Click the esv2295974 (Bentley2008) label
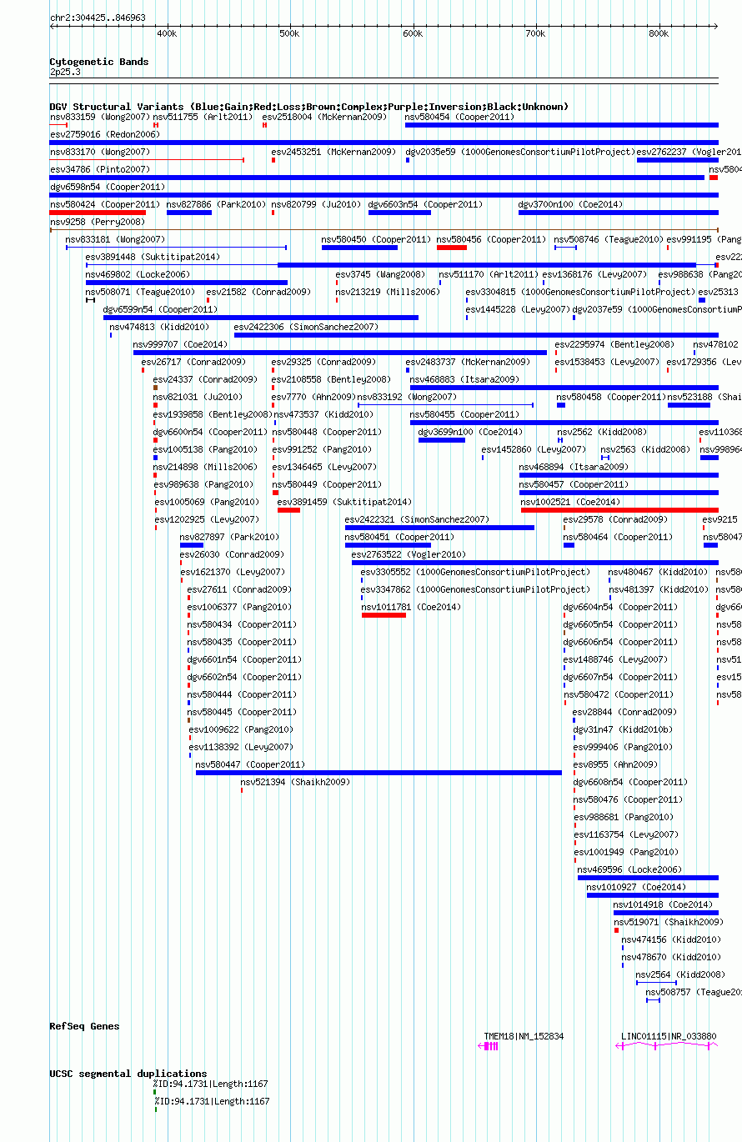This screenshot has width=742, height=1142. 615,344
